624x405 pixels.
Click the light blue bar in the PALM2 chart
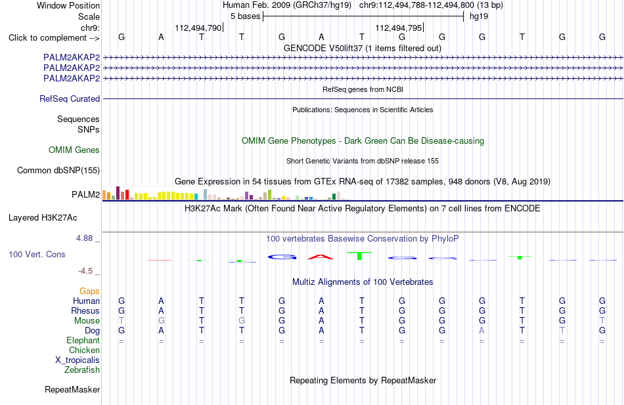pos(205,194)
